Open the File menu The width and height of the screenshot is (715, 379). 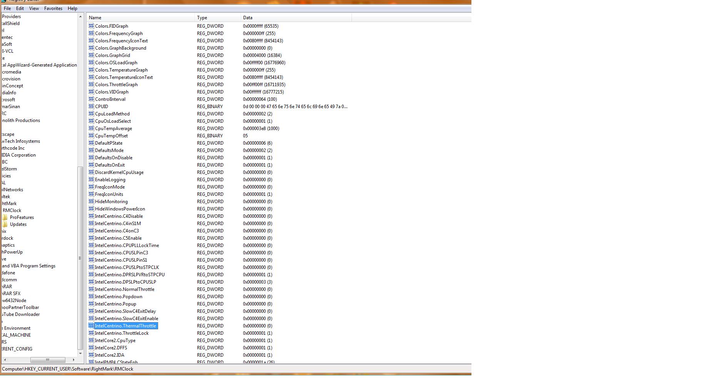click(x=7, y=8)
